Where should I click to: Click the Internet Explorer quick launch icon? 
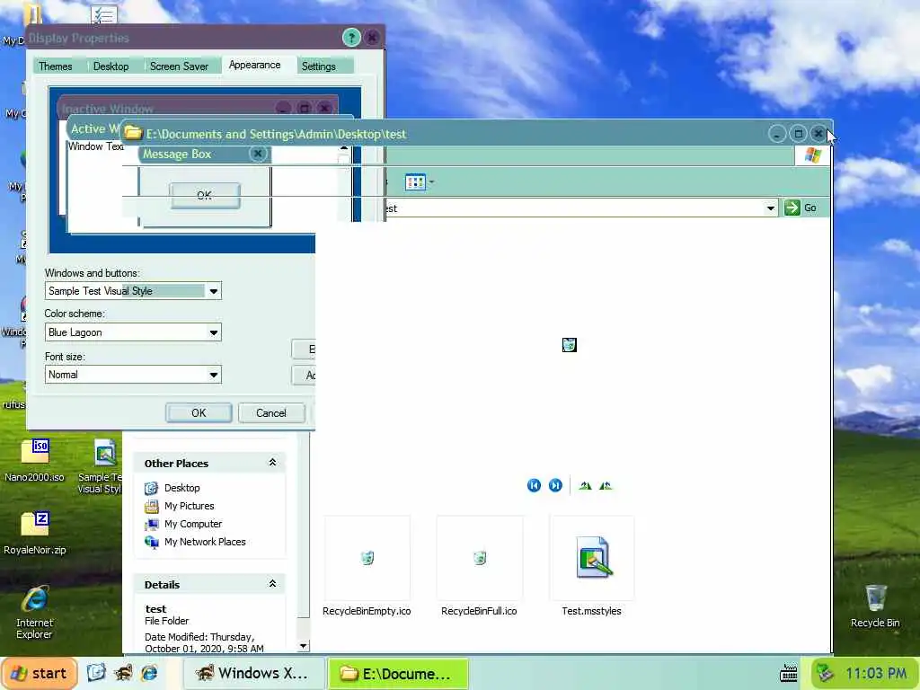(150, 673)
